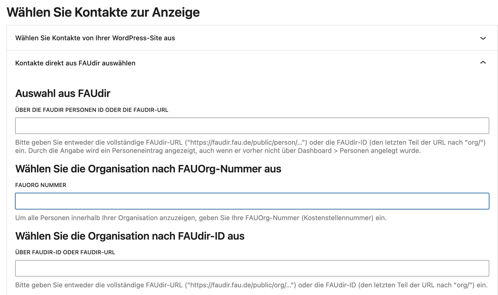
Task: Click the 'Auswahl aus FAUdir' heading
Action: click(x=63, y=93)
